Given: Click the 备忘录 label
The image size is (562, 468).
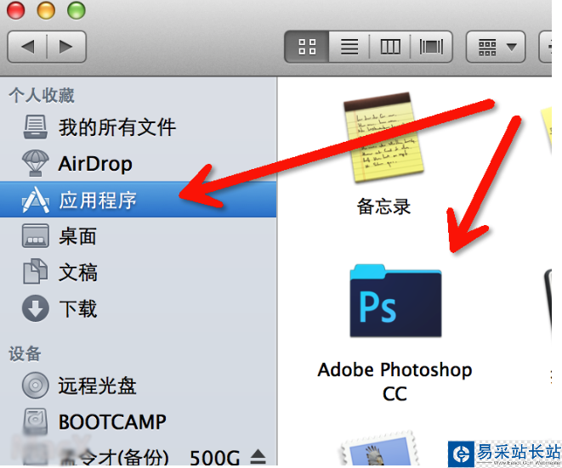Looking at the screenshot, I should tap(383, 206).
